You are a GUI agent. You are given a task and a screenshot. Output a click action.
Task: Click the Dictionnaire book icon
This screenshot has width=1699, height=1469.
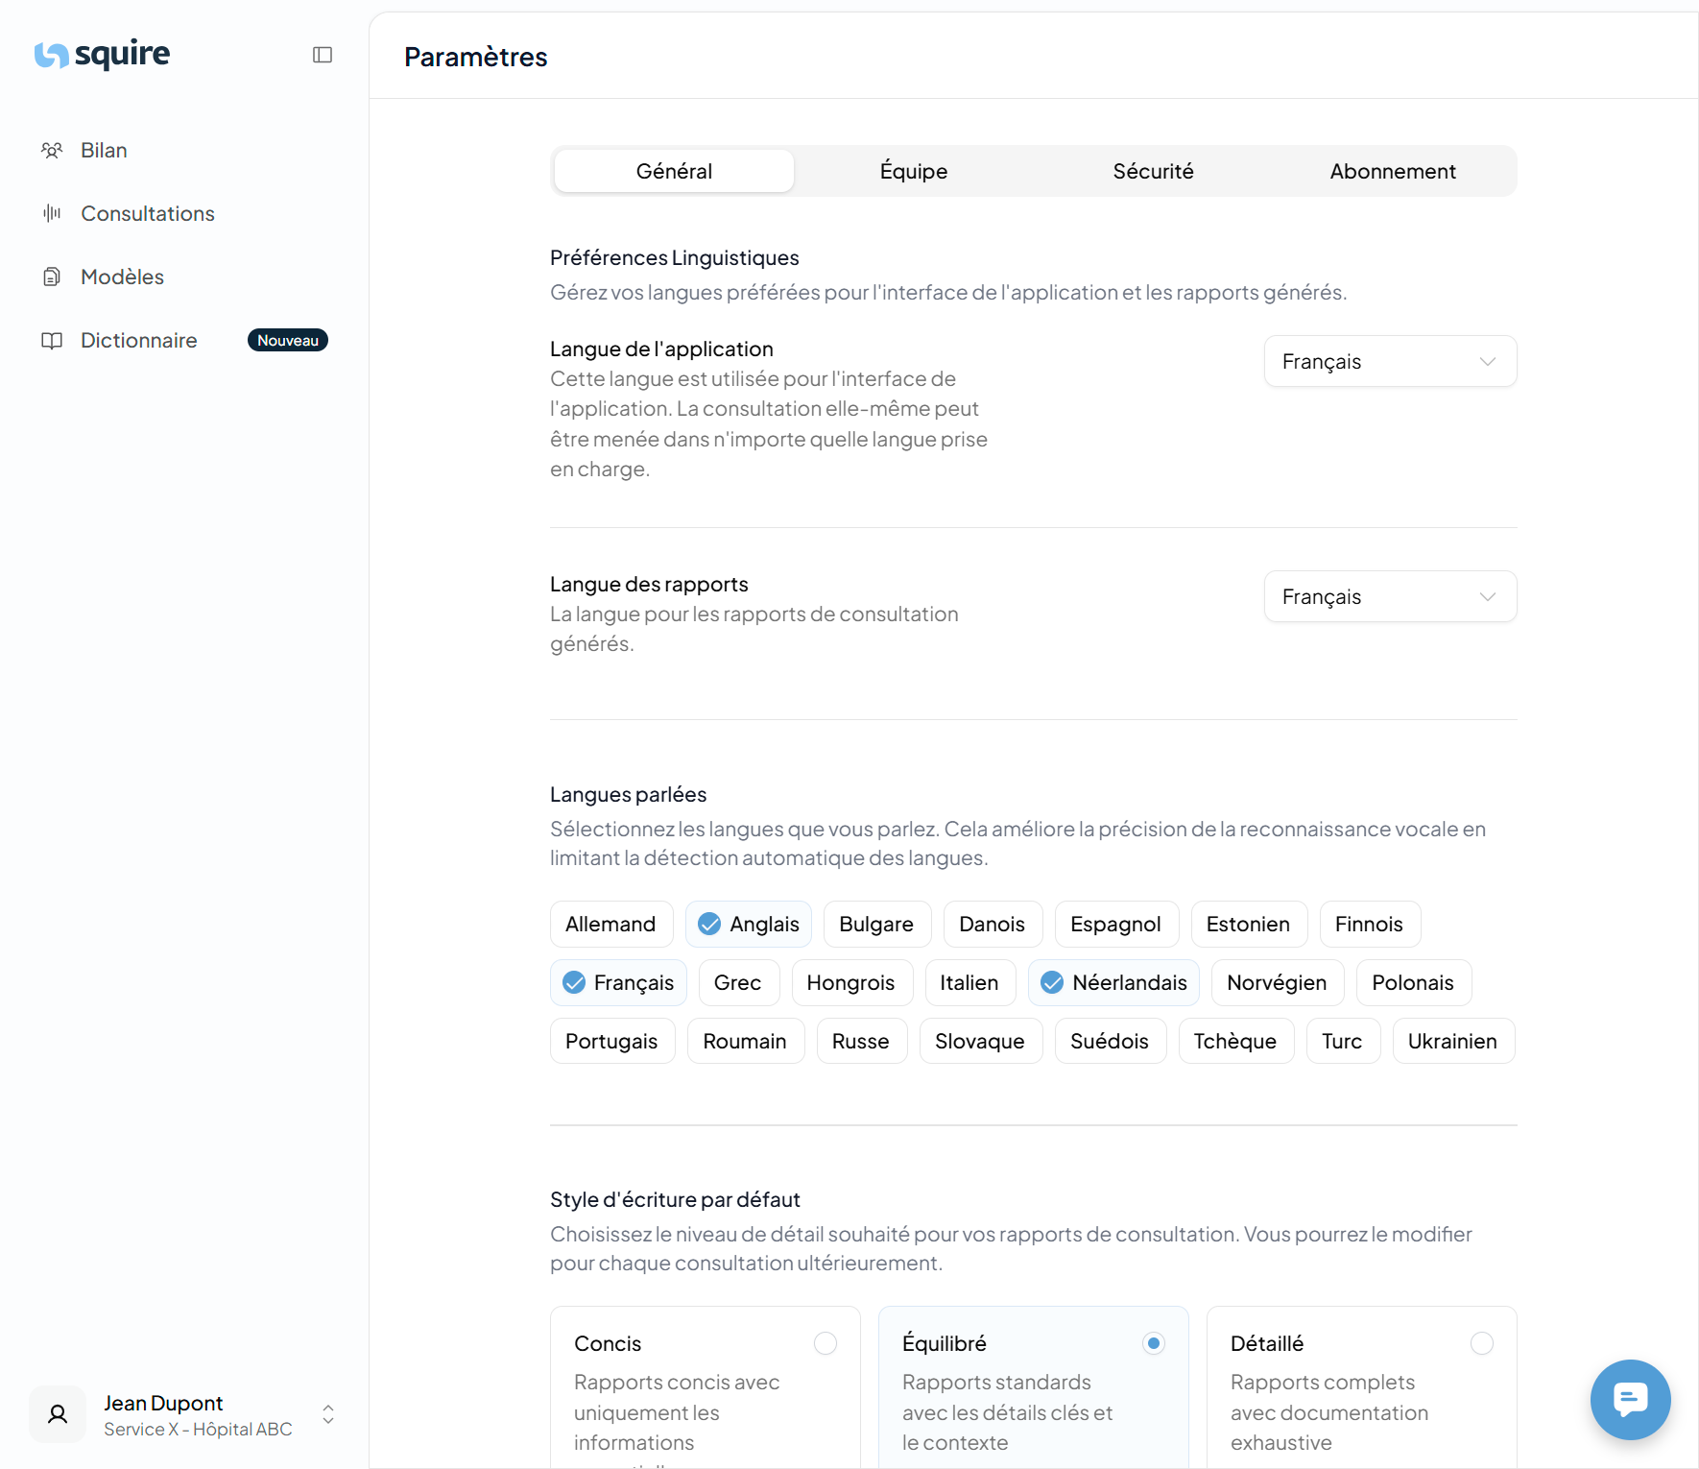tap(52, 340)
